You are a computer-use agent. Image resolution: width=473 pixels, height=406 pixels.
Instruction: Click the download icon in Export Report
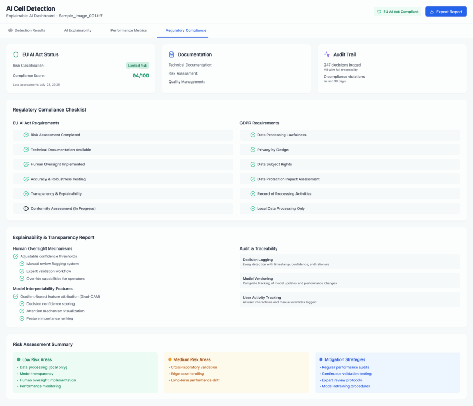pyautogui.click(x=432, y=12)
